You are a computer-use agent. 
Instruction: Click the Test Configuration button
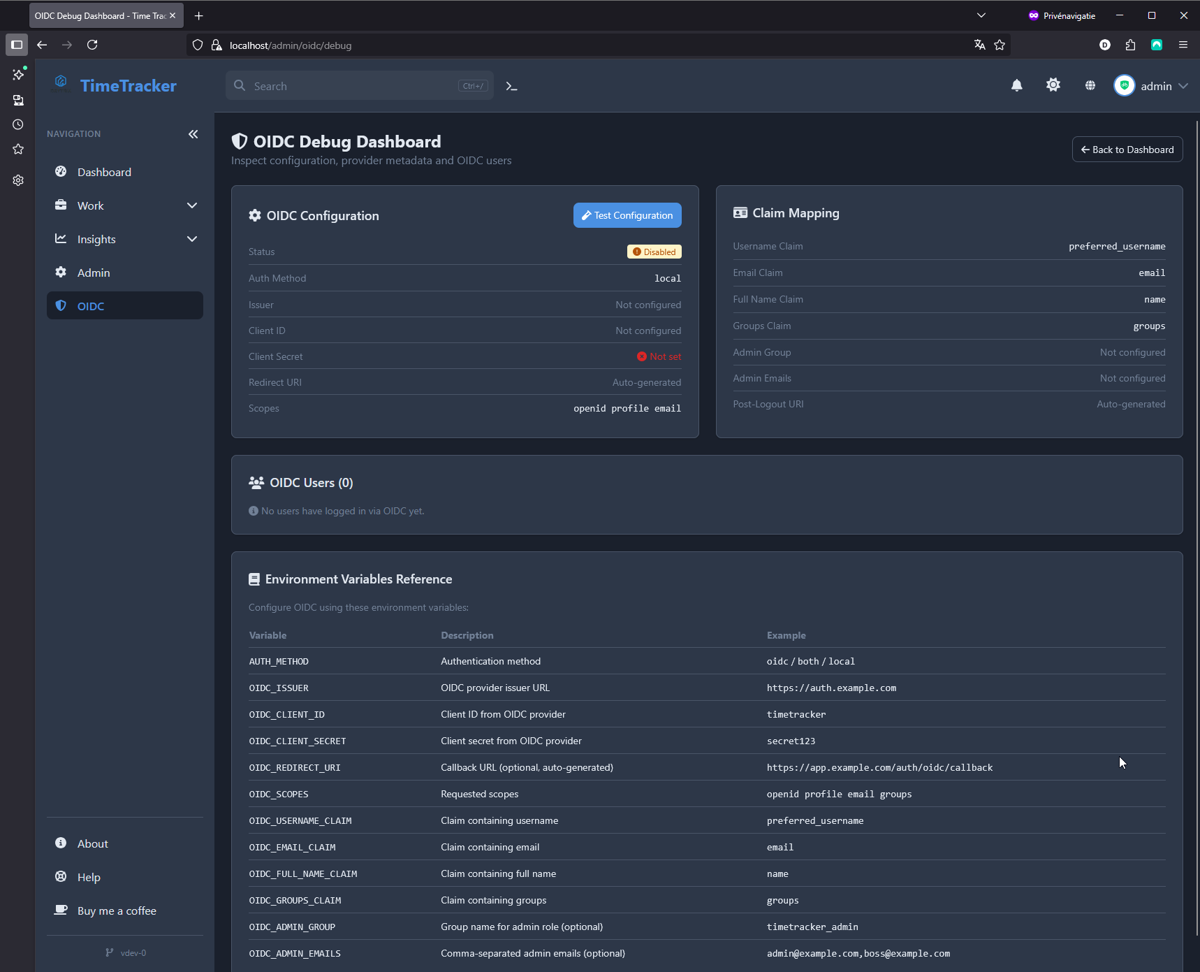(627, 215)
